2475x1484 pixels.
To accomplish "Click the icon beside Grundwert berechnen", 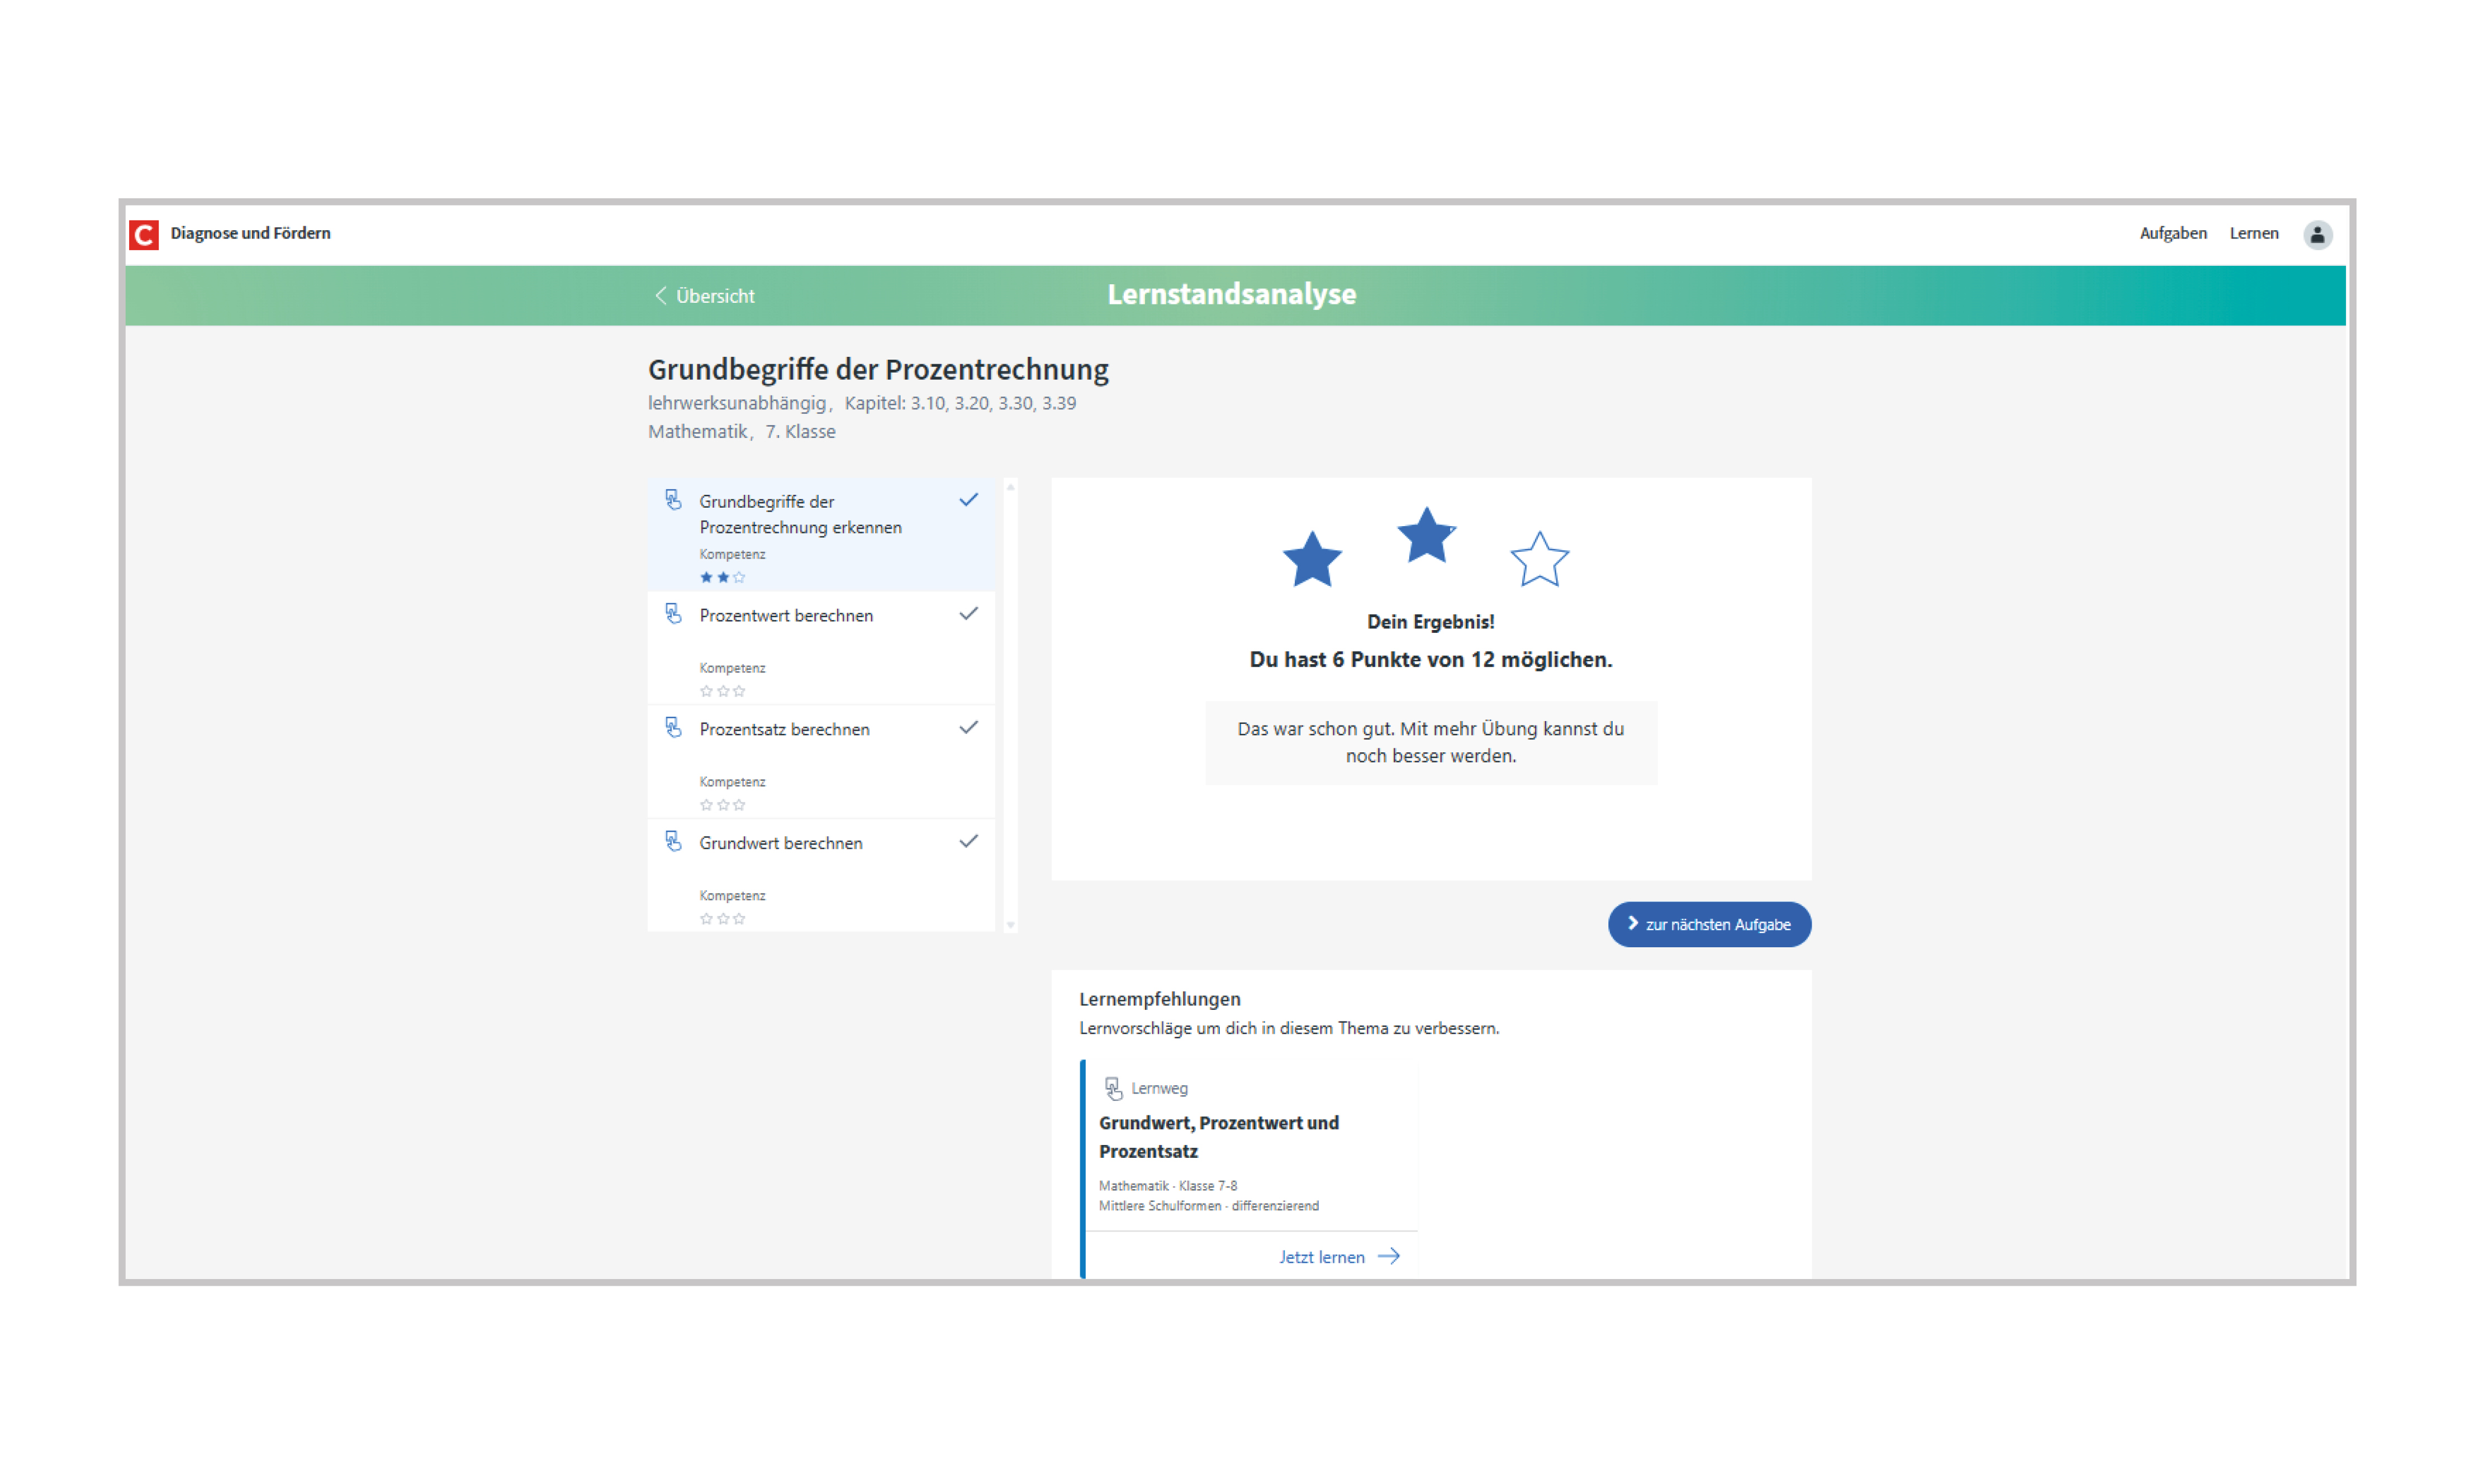I will (x=673, y=842).
